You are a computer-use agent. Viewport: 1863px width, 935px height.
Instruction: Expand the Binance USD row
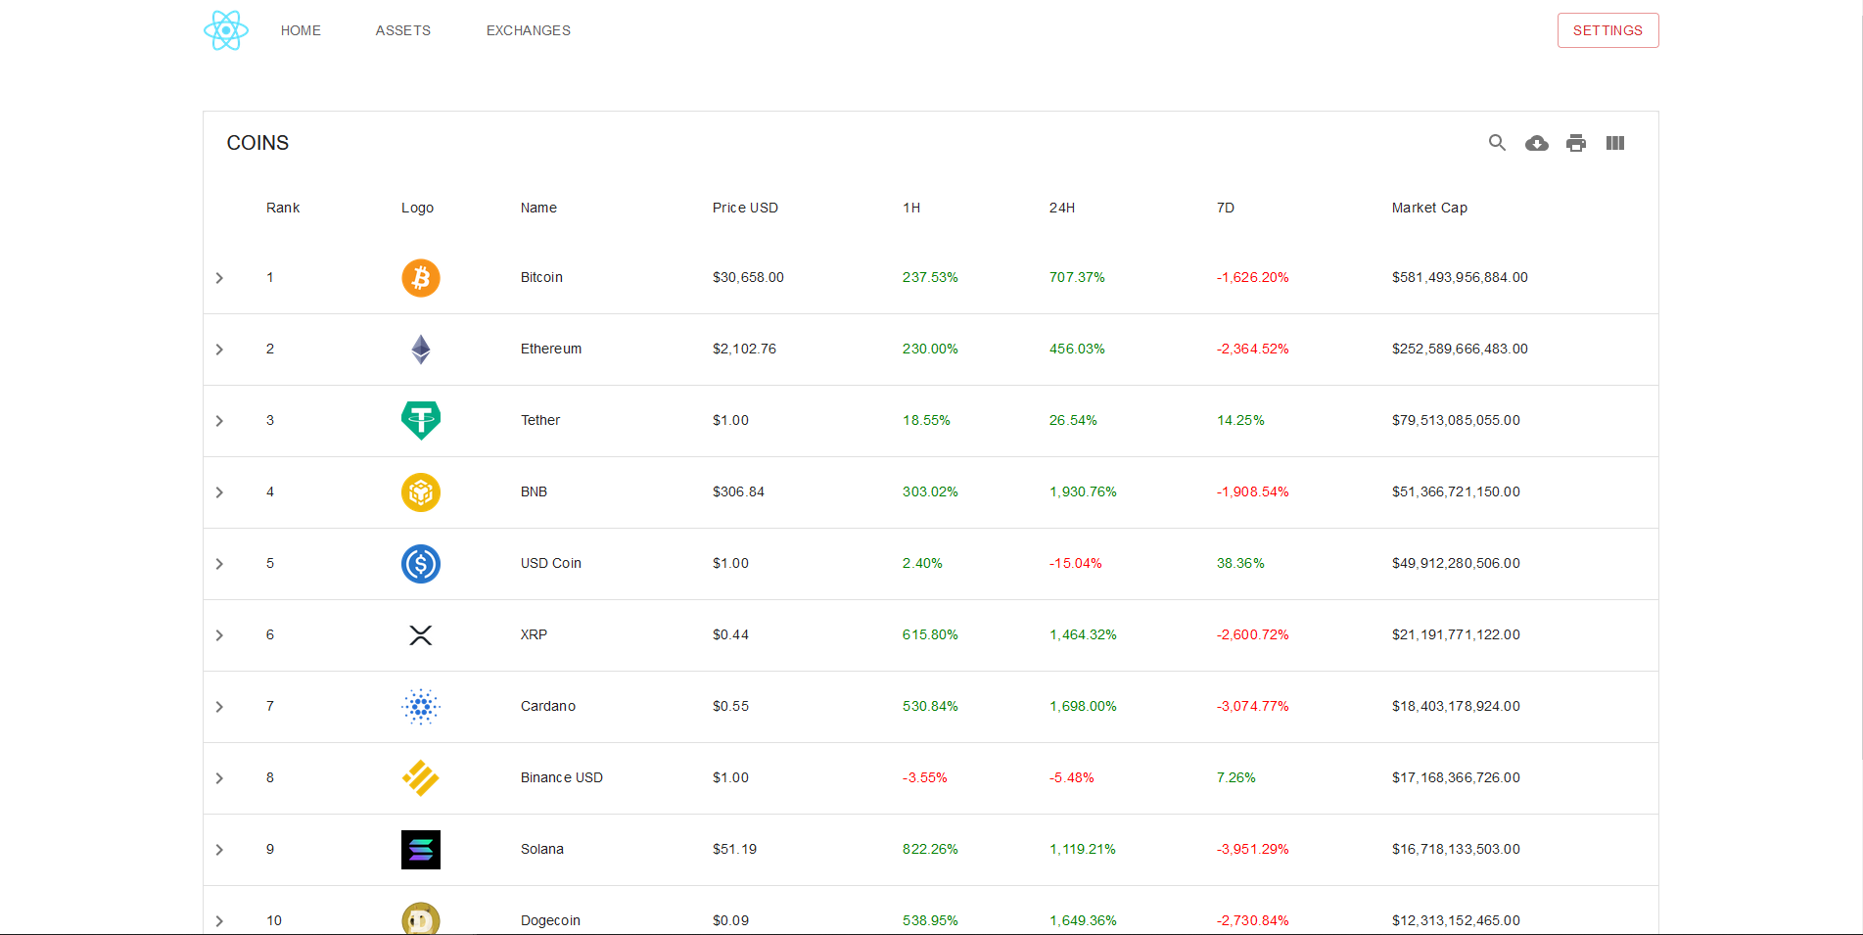tap(219, 778)
